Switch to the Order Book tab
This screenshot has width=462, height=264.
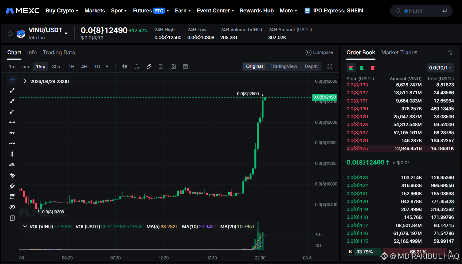[361, 52]
